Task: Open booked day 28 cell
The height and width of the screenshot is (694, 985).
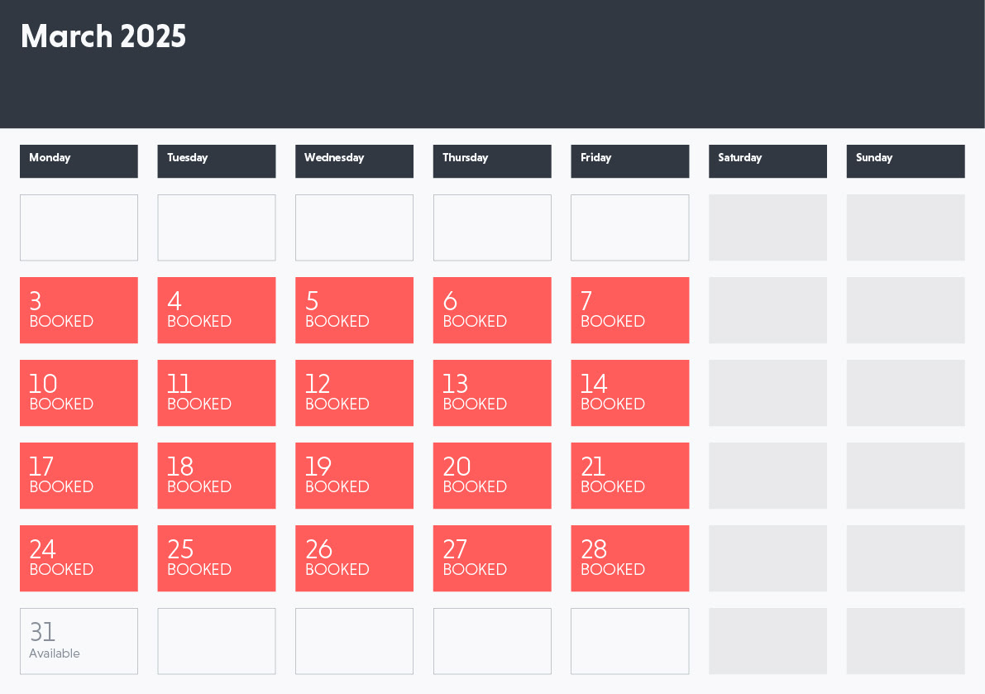Action: (x=630, y=558)
